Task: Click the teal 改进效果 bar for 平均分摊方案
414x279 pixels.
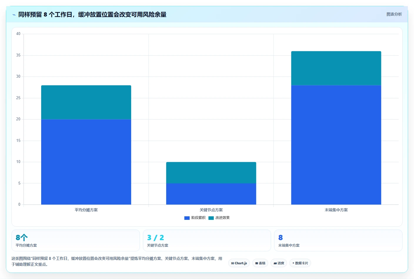Action: tap(86, 102)
